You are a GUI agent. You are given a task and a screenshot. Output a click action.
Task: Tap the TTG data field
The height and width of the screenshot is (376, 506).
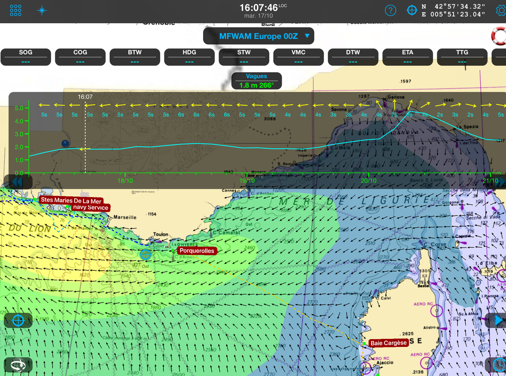click(x=462, y=57)
